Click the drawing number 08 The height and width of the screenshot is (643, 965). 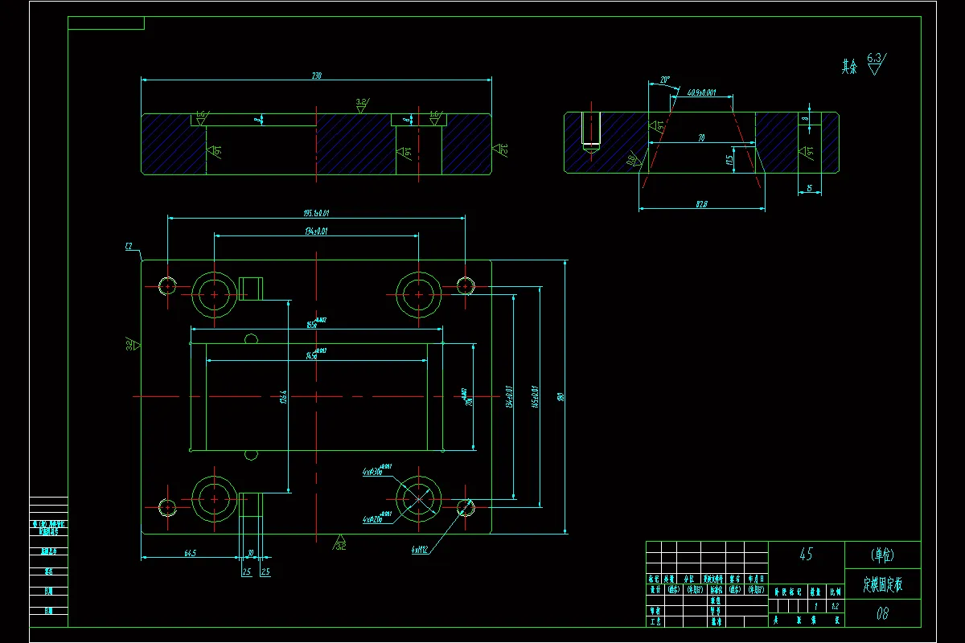pyautogui.click(x=882, y=614)
